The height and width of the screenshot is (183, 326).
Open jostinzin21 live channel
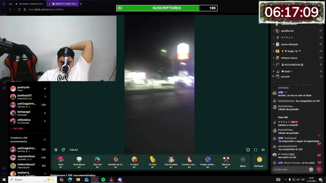coord(28,97)
